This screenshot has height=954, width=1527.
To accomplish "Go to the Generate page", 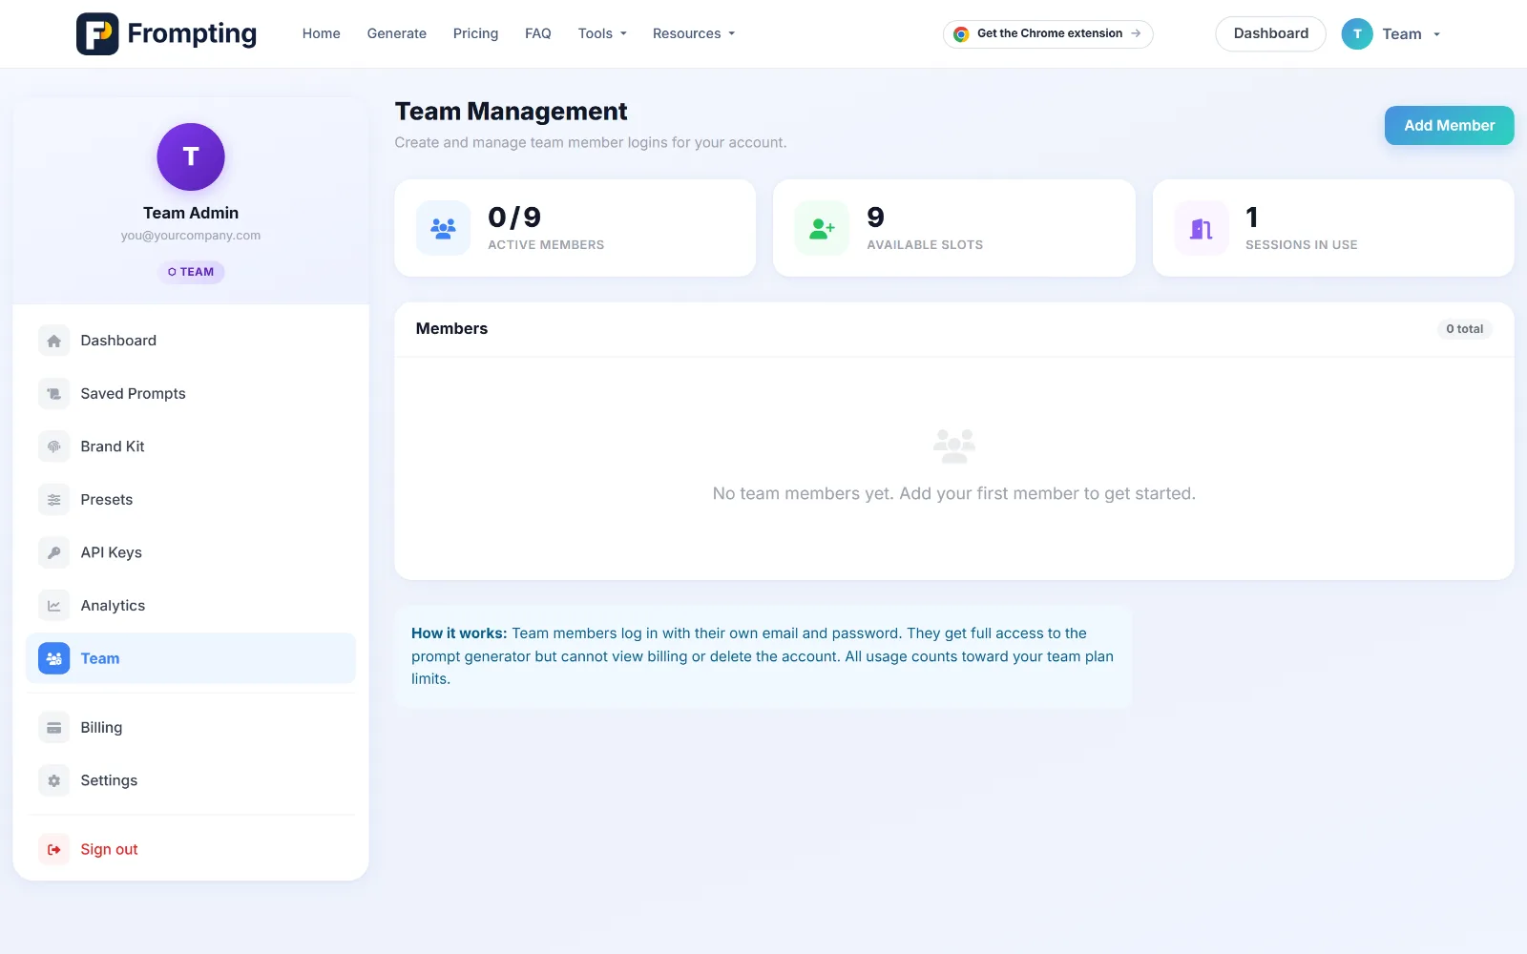I will coord(397,33).
